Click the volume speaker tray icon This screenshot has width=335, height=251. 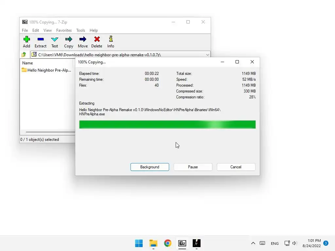(295, 243)
